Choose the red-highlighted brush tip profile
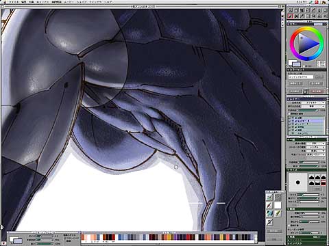Screen dimensions: 329x246 pos(324,182)
